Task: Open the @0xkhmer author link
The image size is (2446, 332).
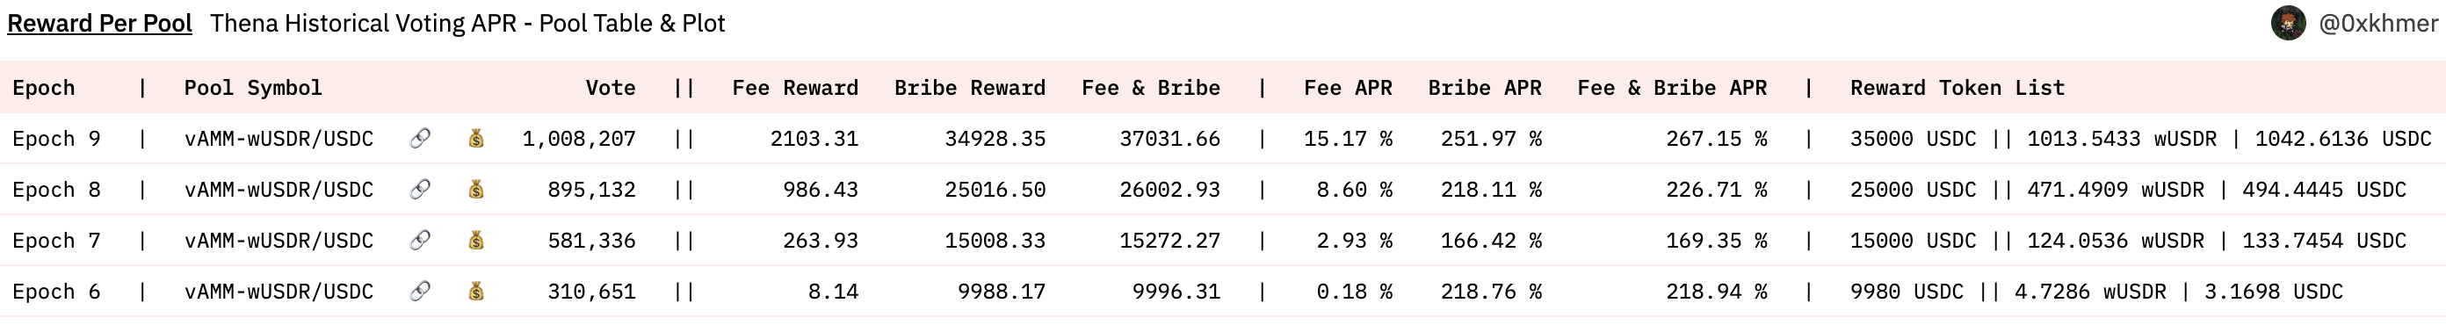Action: point(2377,23)
